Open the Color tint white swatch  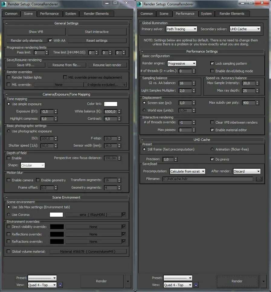[x=111, y=104]
